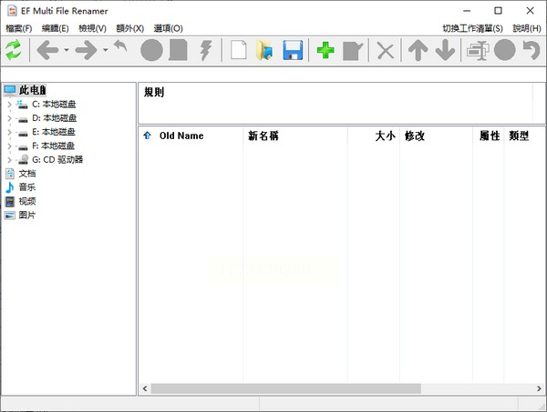The height and width of the screenshot is (412, 547).
Task: Click the green plus add icon
Action: coord(325,50)
